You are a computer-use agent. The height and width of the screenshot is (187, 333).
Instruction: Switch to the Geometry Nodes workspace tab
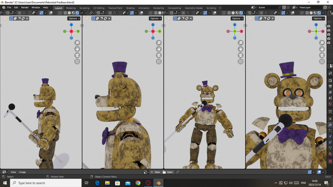coord(194,8)
